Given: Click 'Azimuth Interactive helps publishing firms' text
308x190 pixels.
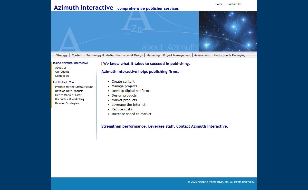Looking at the screenshot, I should 140,72.
